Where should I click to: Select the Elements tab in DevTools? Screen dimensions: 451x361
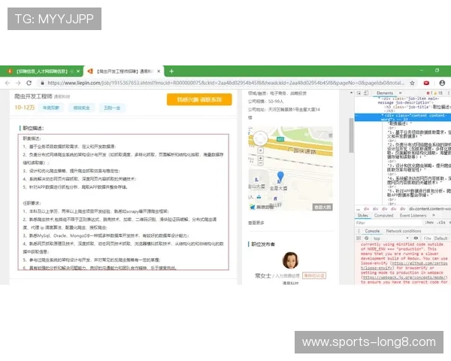tap(385, 93)
